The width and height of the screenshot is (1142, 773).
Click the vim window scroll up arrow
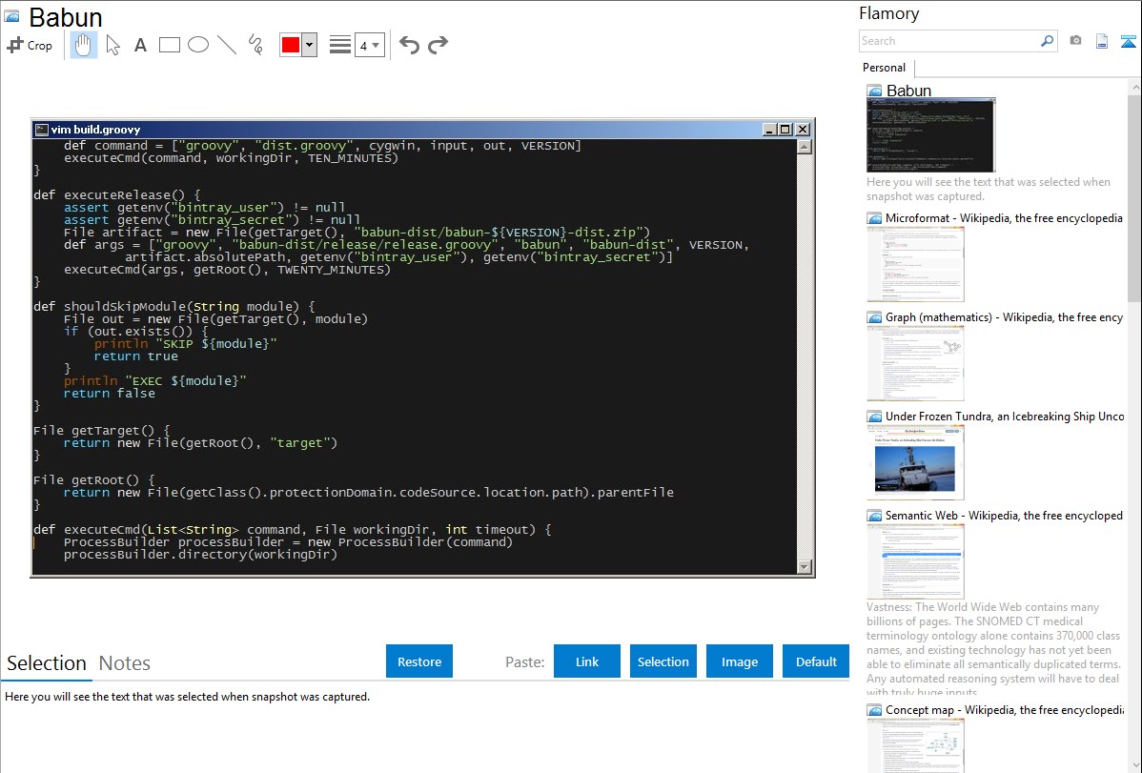[x=804, y=147]
